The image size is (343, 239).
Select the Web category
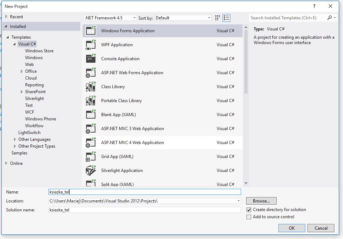pyautogui.click(x=29, y=64)
